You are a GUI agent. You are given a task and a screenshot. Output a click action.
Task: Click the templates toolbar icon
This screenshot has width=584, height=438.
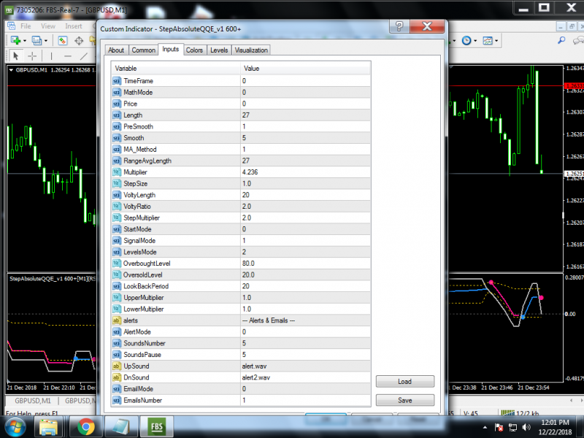coord(488,40)
